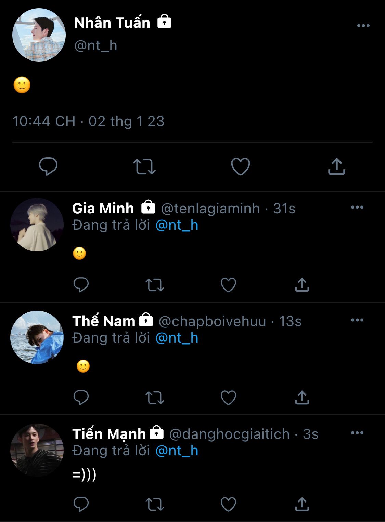Viewport: 385px width, 522px height.
Task: Reply to Nhân Tuấn's main tweet
Action: point(48,166)
